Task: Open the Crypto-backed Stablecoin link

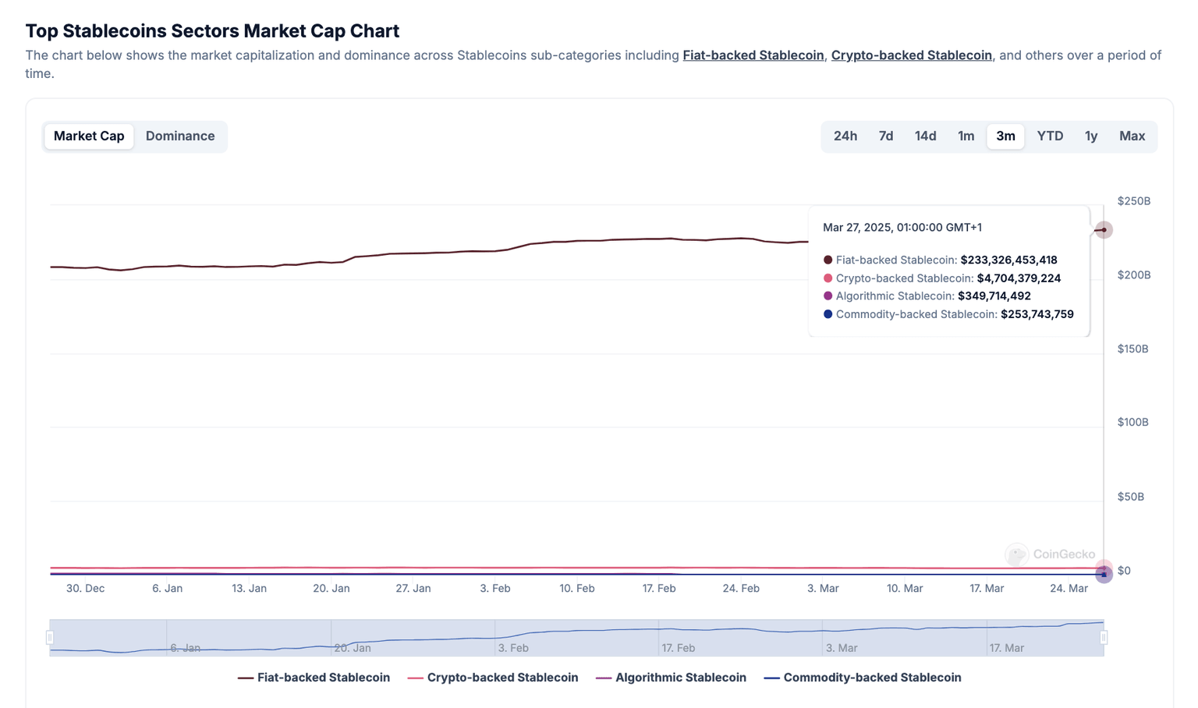Action: pyautogui.click(x=911, y=55)
